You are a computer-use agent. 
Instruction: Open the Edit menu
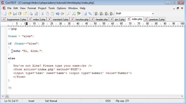pyautogui.click(x=15, y=8)
